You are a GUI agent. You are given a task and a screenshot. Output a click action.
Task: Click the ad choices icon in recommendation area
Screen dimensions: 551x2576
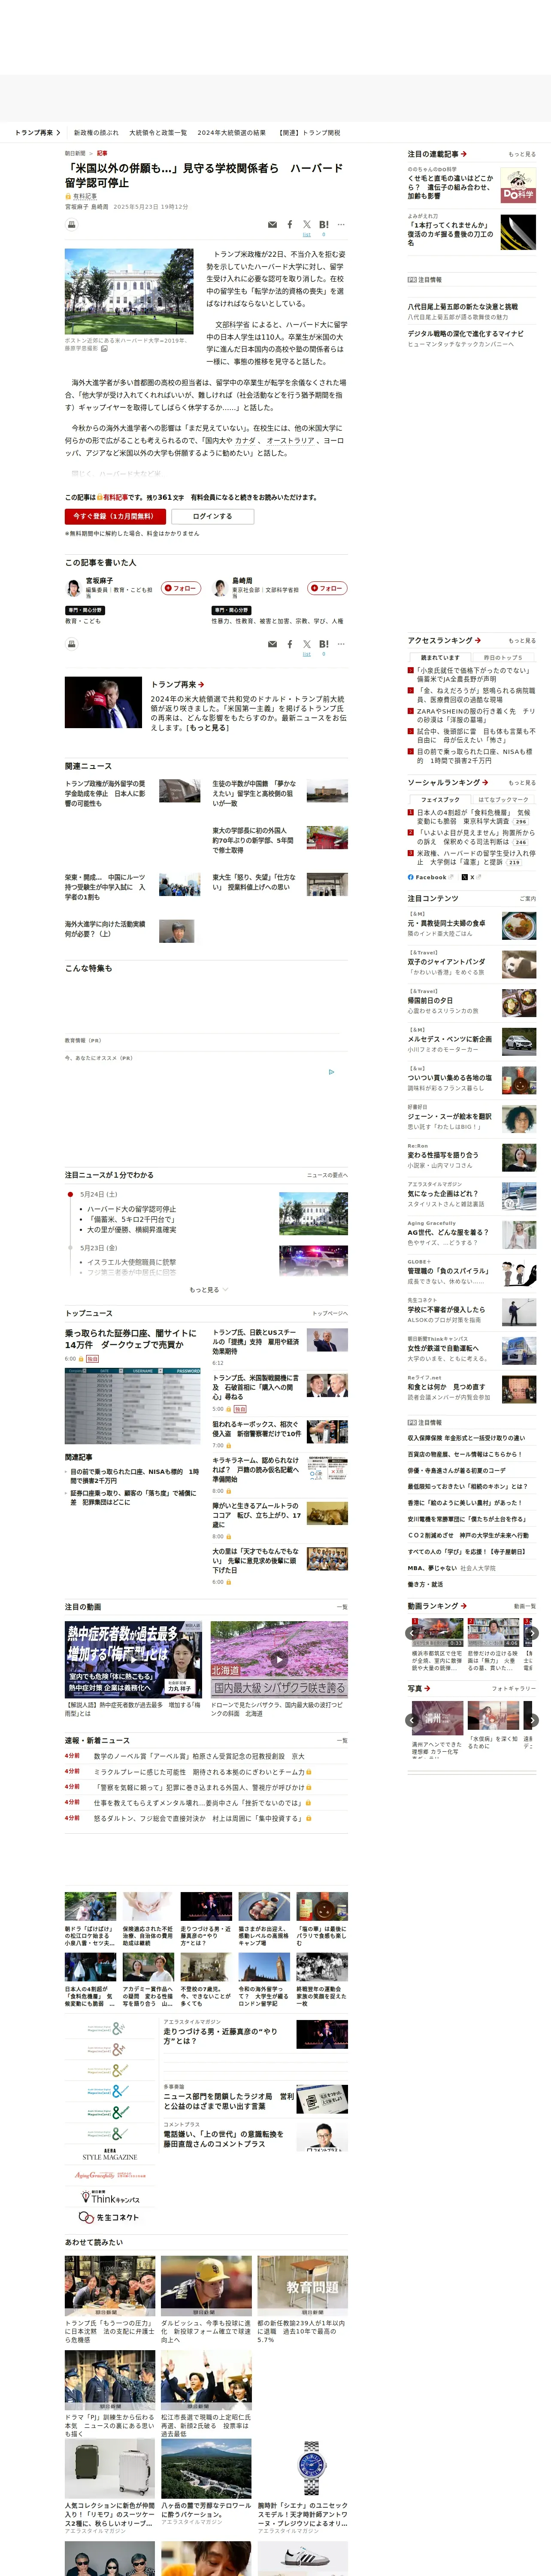332,1072
